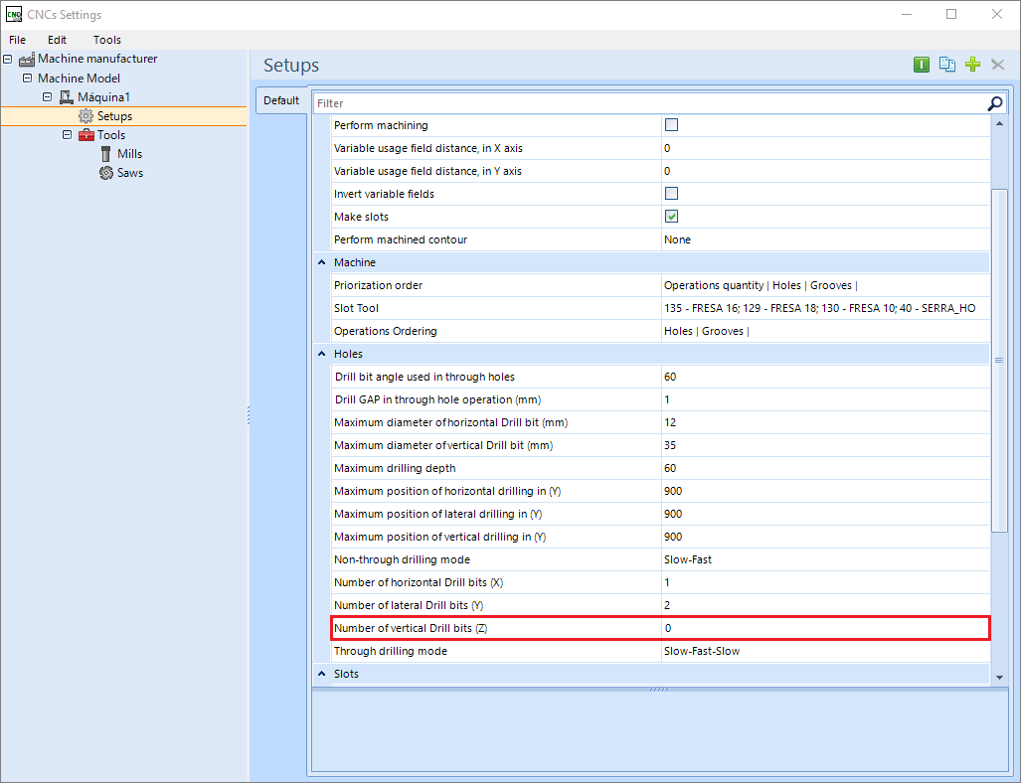Click the vertical scrollbar down arrow
1021x783 pixels.
[999, 678]
